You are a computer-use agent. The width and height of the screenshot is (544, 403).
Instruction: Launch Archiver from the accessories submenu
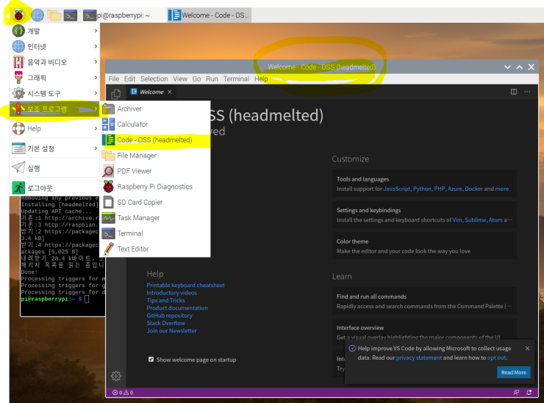click(x=155, y=109)
